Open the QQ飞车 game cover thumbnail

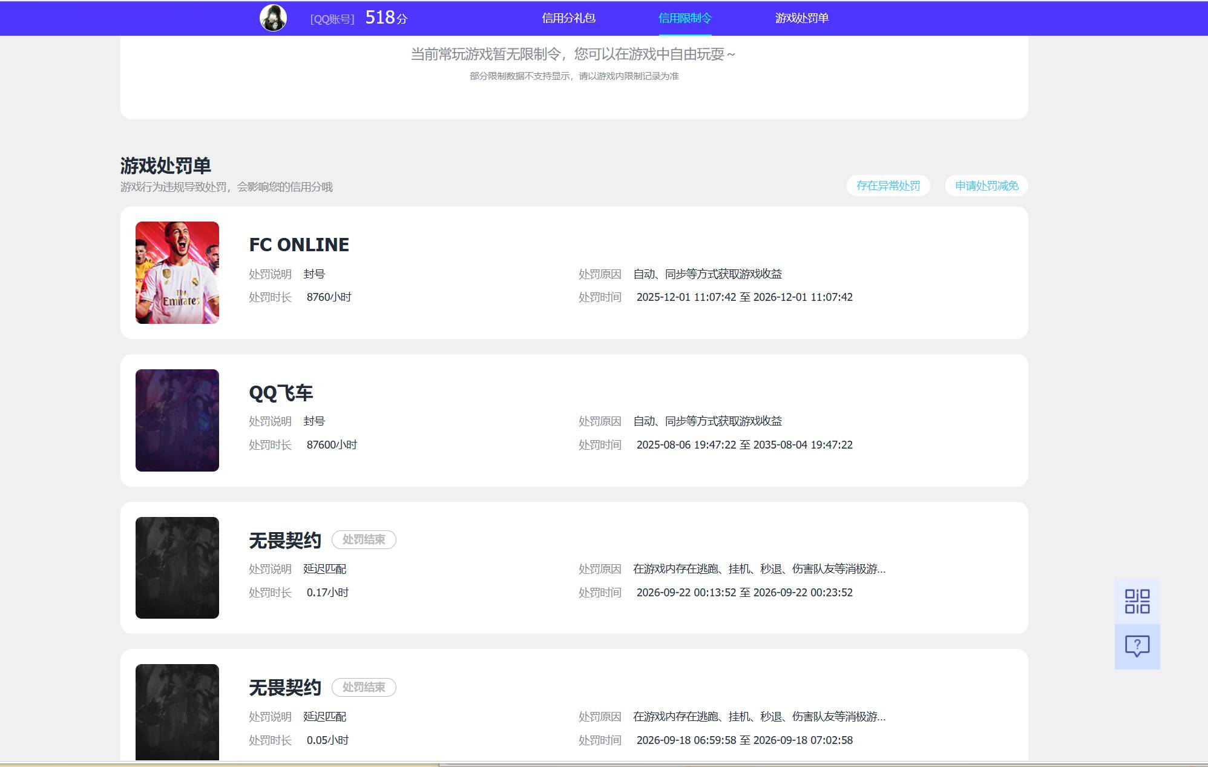pos(177,420)
